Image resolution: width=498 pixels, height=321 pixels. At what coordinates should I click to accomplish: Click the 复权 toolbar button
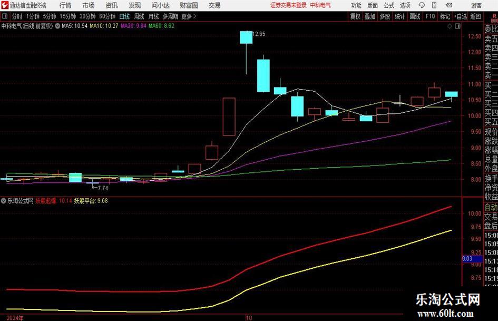click(x=355, y=16)
